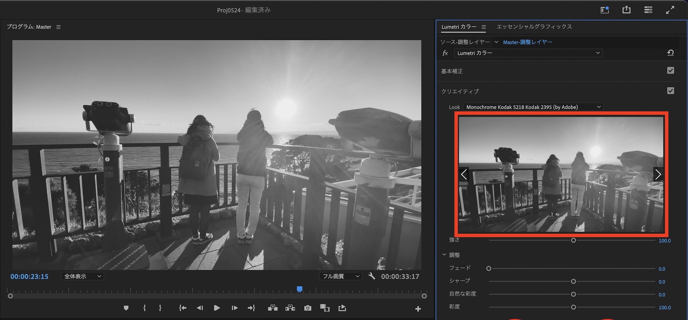Open the Look preset dropdown
The height and width of the screenshot is (320, 688).
point(533,107)
